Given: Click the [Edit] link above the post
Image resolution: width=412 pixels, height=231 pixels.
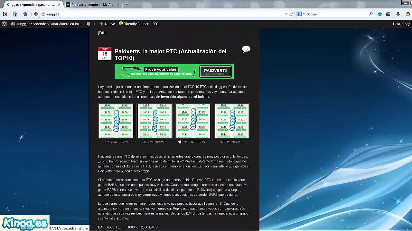Looking at the screenshot, I should (102, 33).
